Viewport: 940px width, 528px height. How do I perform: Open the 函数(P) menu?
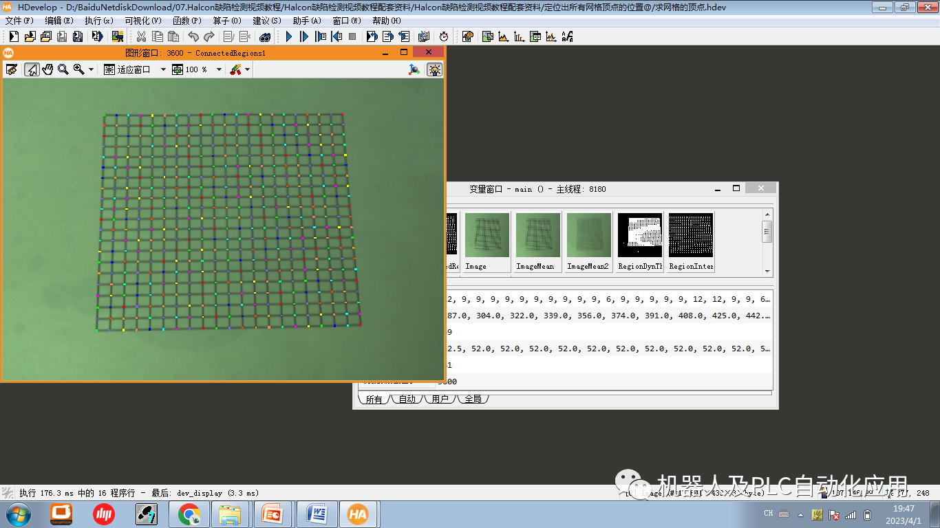[187, 21]
